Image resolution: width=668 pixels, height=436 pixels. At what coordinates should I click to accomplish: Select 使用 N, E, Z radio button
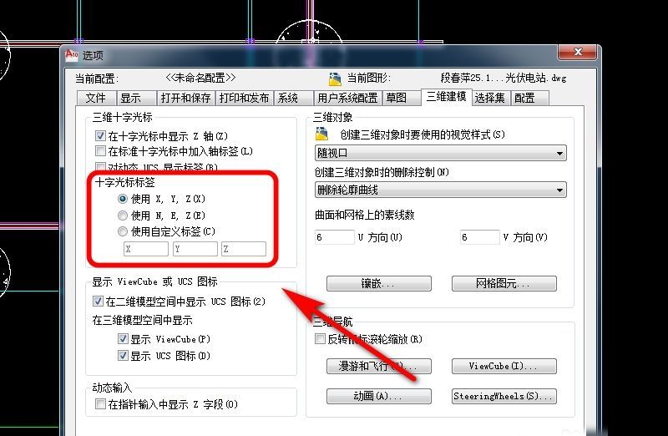pyautogui.click(x=123, y=215)
